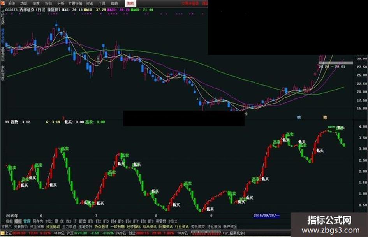The image size is (368, 237).
Task: Open the 帐户资金 tab
Action: point(230,226)
